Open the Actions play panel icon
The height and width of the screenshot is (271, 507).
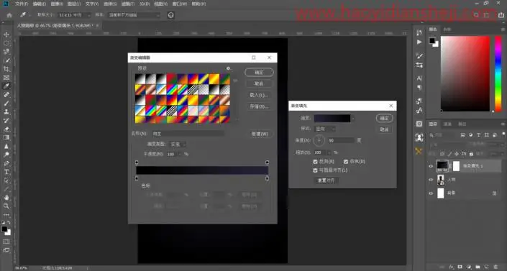pyautogui.click(x=419, y=42)
